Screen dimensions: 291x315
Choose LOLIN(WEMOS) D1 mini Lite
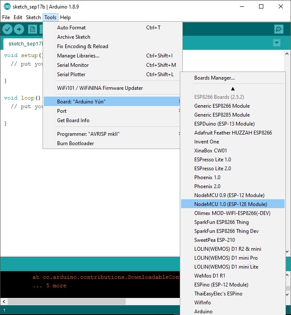(233, 267)
